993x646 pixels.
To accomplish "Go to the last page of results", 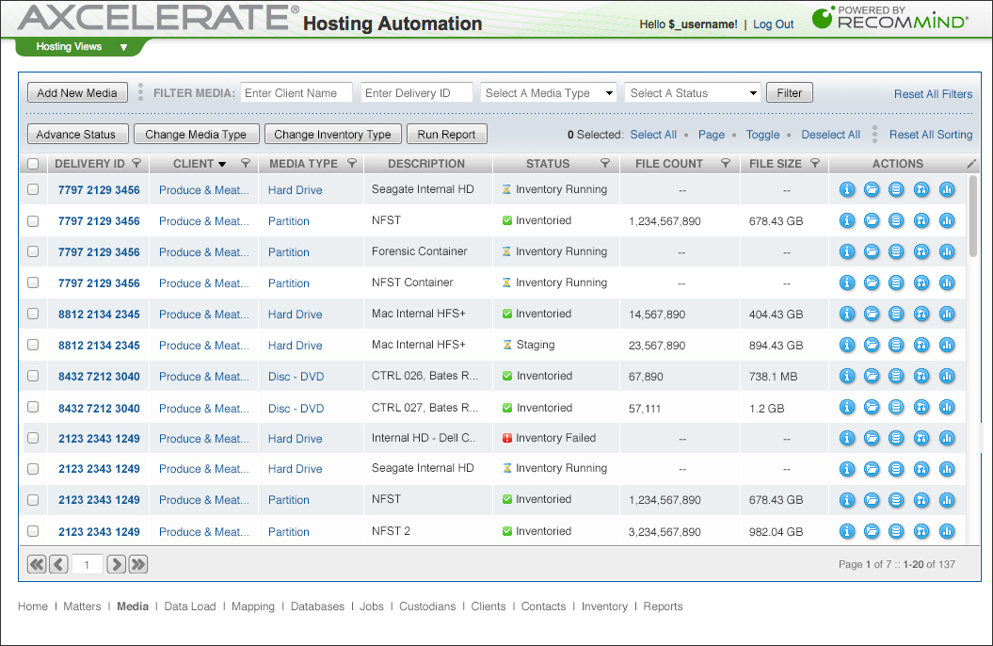I will tap(138, 564).
